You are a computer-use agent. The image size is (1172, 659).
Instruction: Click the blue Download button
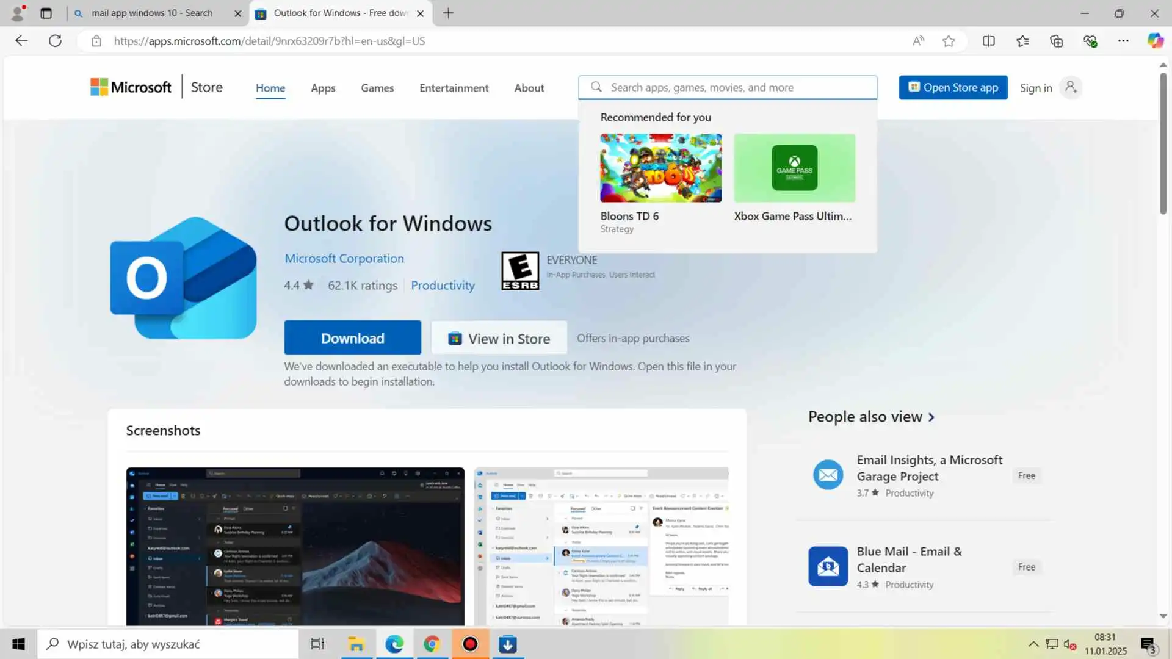point(352,338)
